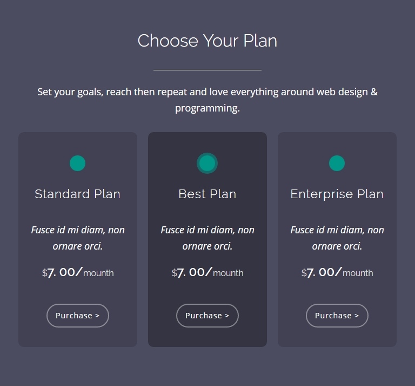Select the highlighted circle icon above Best Plan
Image resolution: width=415 pixels, height=386 pixels.
click(x=207, y=163)
